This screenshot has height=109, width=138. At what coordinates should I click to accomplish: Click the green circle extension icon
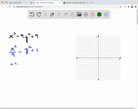pyautogui.click(x=136, y=7)
